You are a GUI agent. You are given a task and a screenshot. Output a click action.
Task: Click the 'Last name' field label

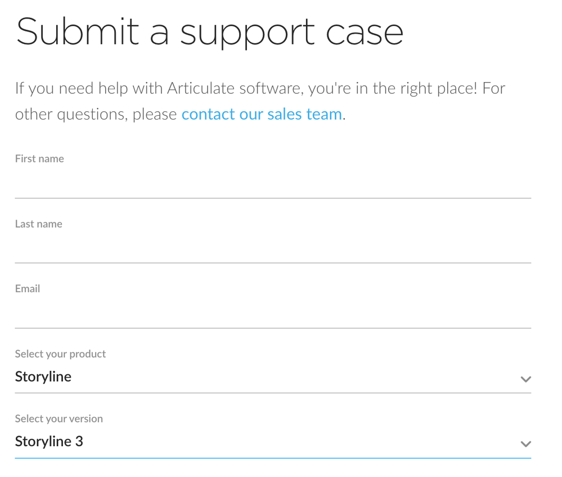click(39, 224)
